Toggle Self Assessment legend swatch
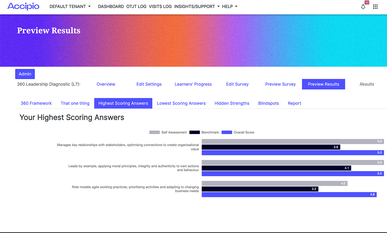This screenshot has width=387, height=233. click(154, 132)
